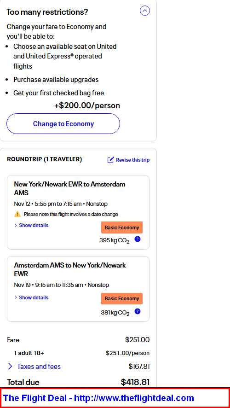Click the ROUNDTRIP (1 TRAVELER) label
The image size is (230, 408).
coord(45,159)
